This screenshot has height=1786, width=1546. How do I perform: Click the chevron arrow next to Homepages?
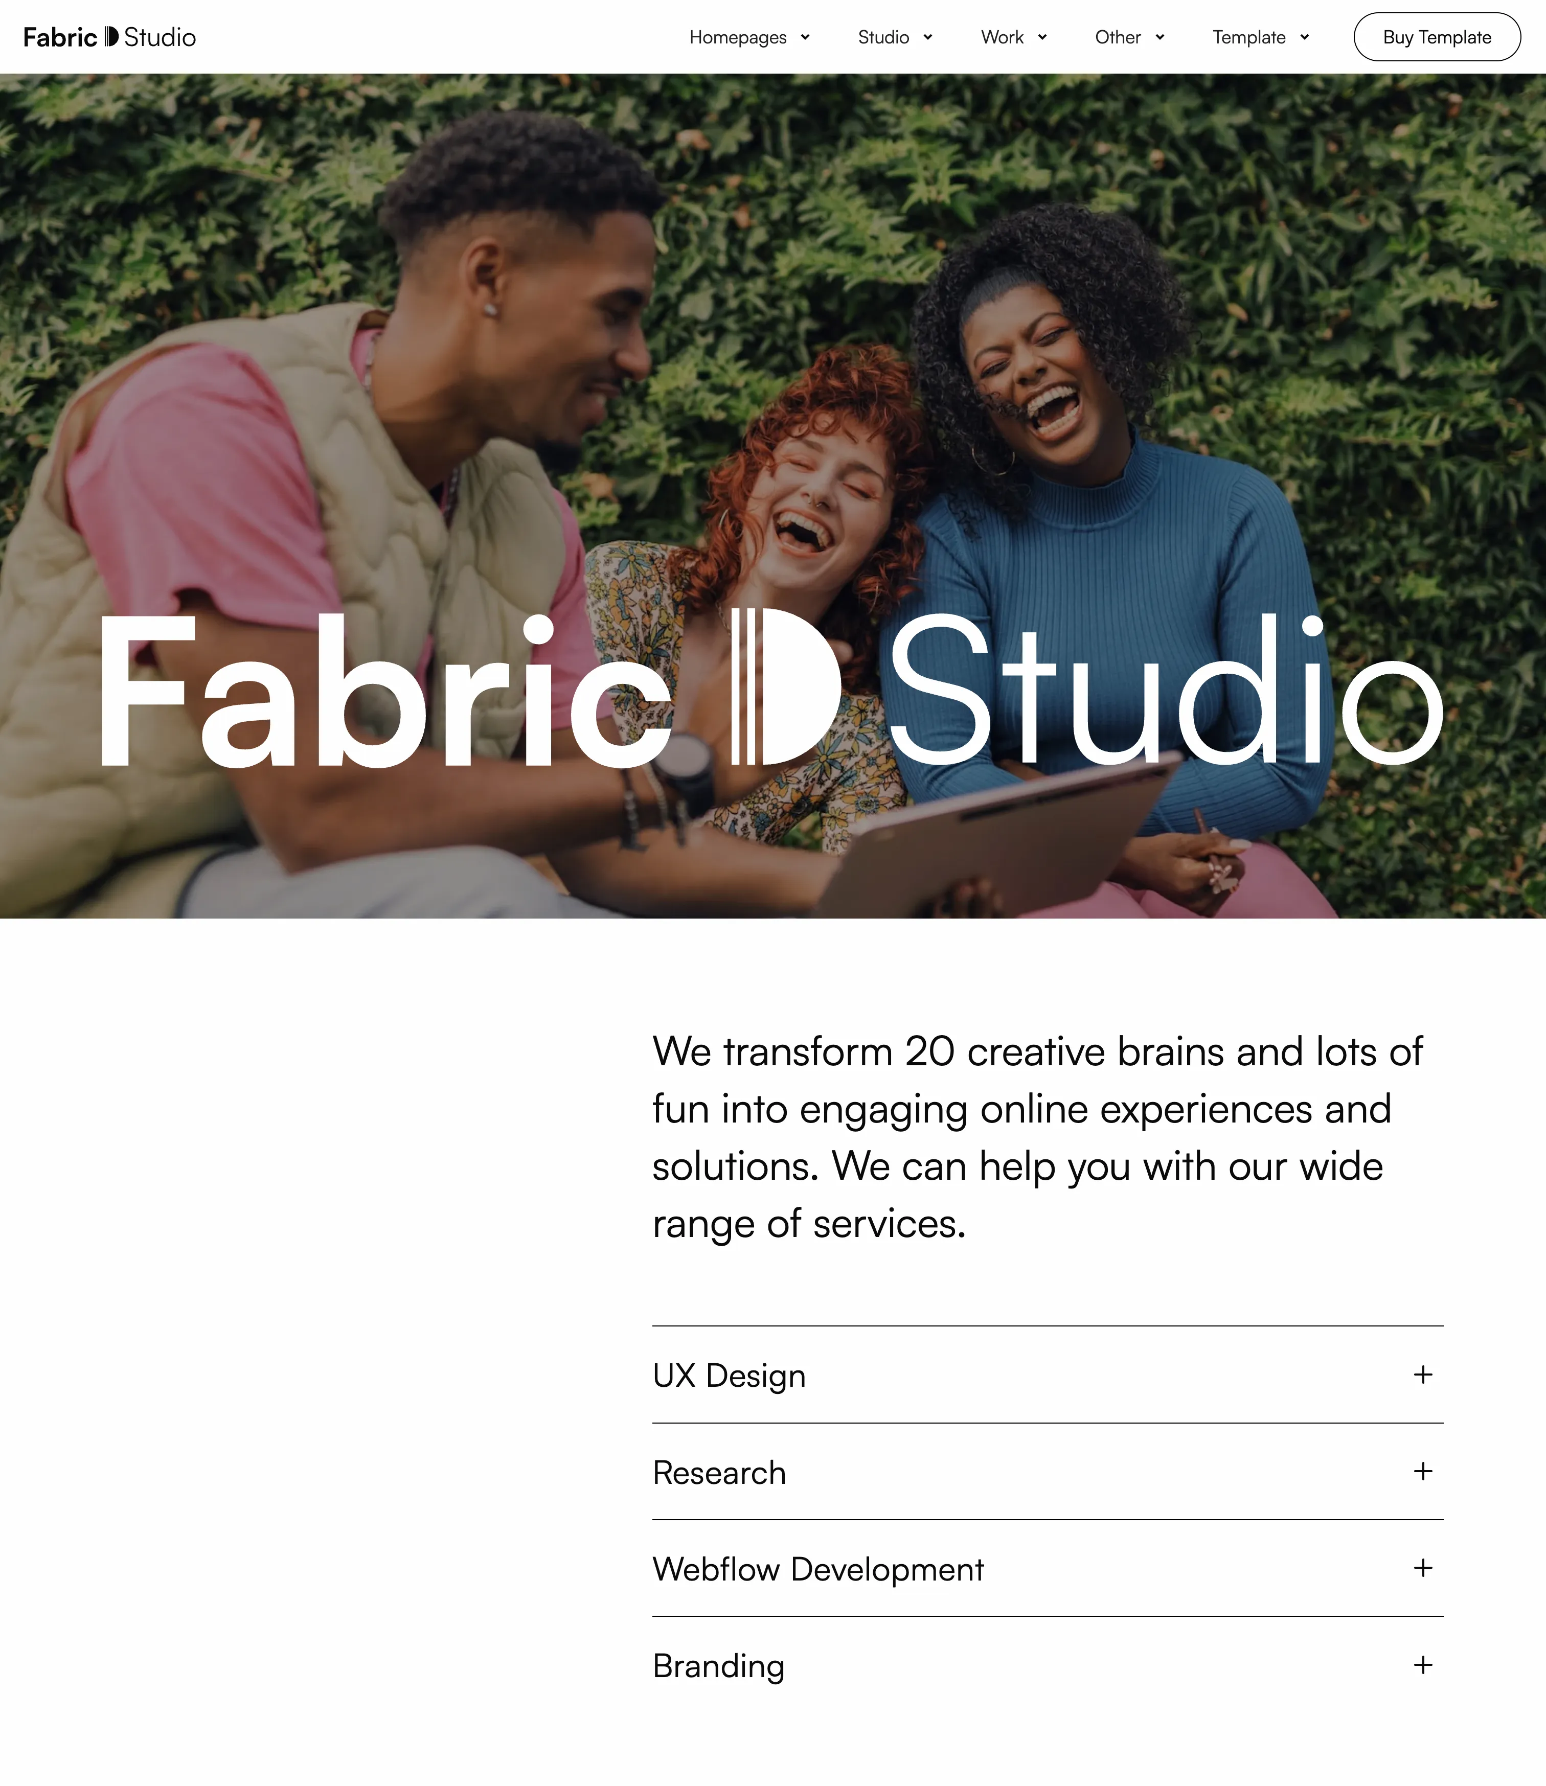pyautogui.click(x=805, y=37)
